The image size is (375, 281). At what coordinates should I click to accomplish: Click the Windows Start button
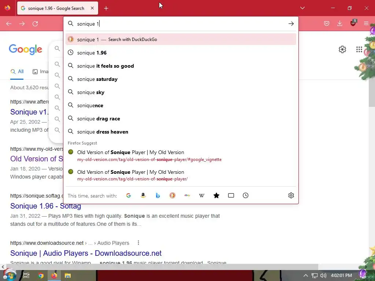[9, 275]
